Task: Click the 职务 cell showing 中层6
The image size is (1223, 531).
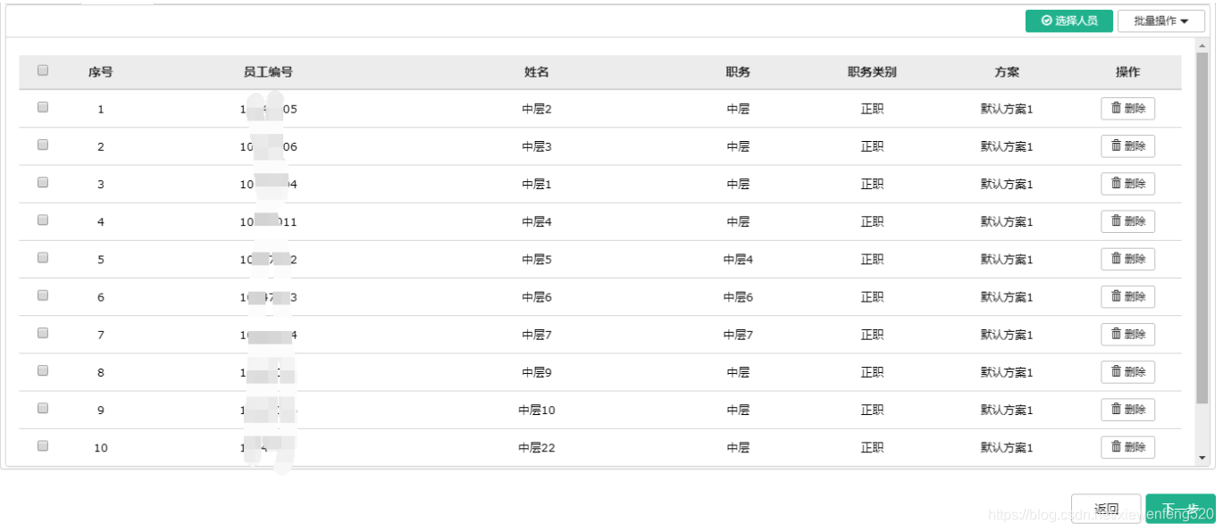Action: [x=738, y=297]
